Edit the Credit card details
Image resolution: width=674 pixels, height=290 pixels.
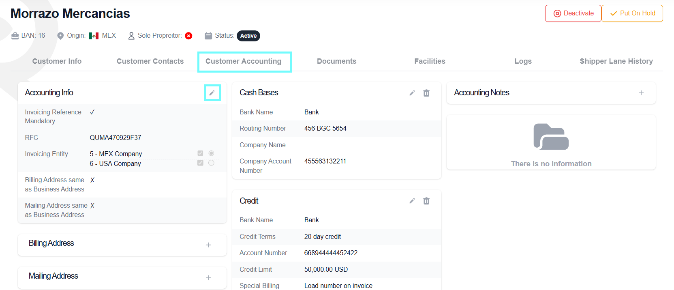412,201
